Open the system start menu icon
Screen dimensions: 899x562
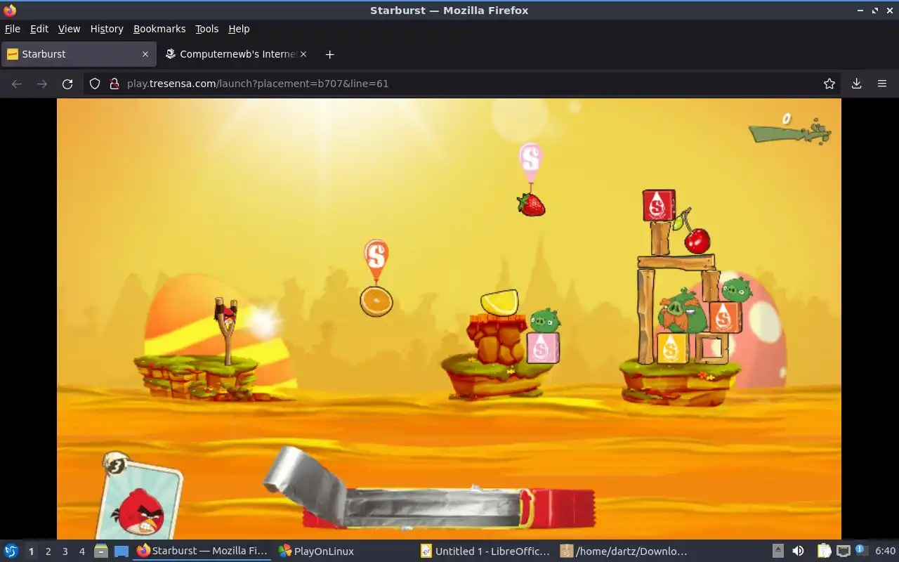click(11, 551)
